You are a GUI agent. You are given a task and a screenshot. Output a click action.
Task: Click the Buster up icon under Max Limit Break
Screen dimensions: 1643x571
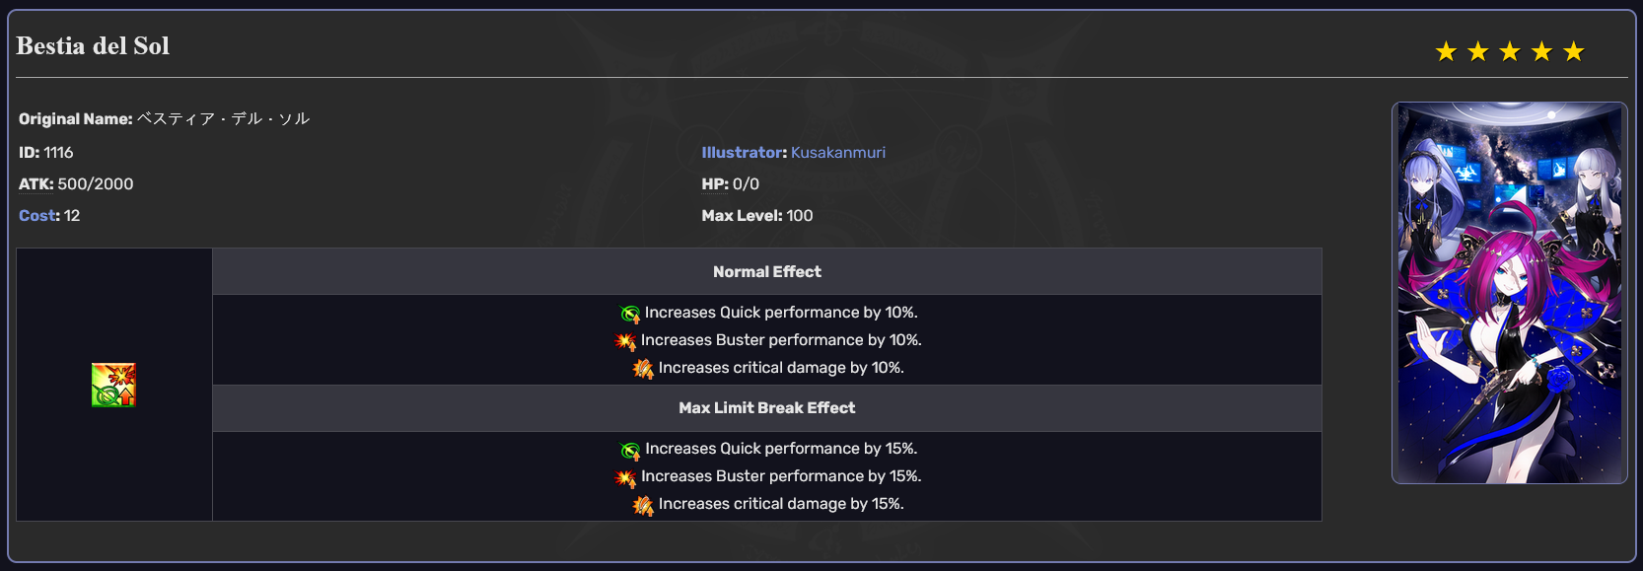coord(626,477)
